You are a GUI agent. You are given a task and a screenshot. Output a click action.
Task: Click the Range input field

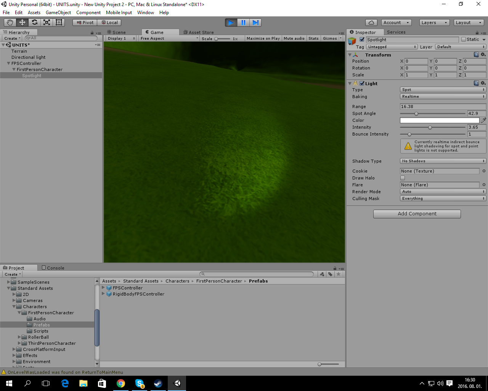click(443, 107)
